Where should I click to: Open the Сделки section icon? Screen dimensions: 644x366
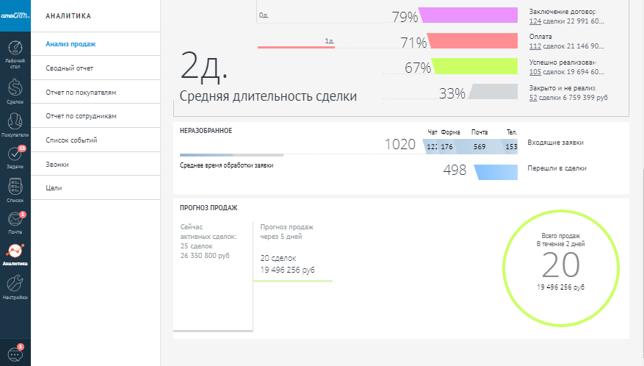pyautogui.click(x=15, y=91)
